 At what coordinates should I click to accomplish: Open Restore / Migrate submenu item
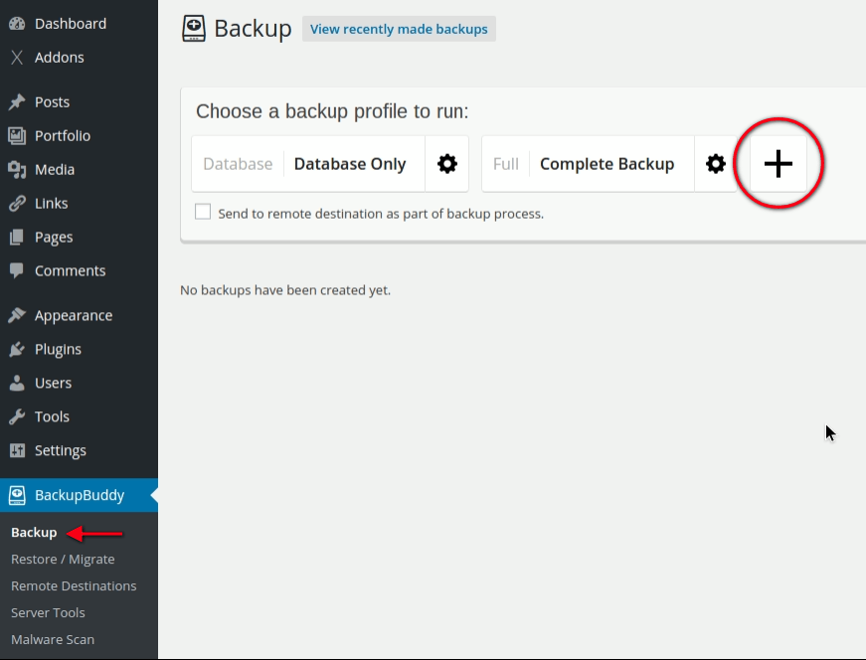pos(63,560)
